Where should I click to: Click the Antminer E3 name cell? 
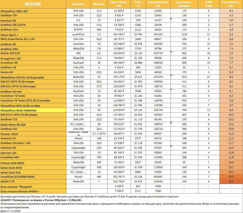click(x=33, y=138)
